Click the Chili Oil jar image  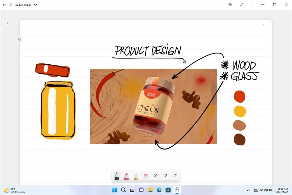tap(153, 106)
